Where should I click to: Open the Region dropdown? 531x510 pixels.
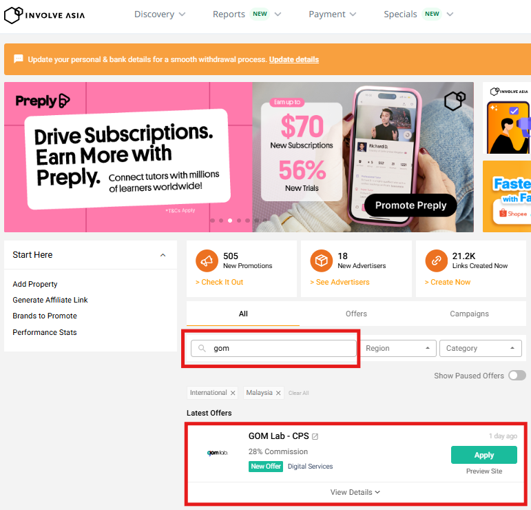coord(399,349)
